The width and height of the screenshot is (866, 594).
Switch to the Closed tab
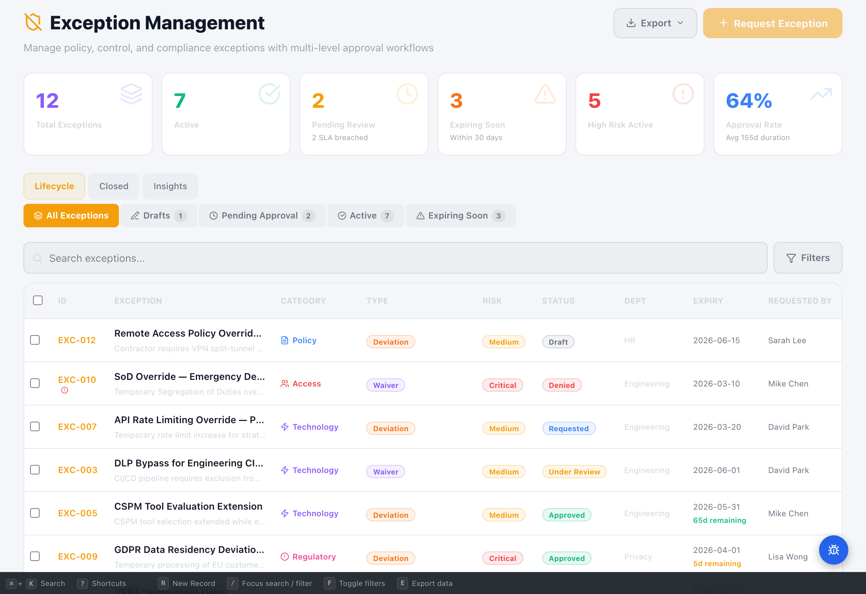coord(113,186)
